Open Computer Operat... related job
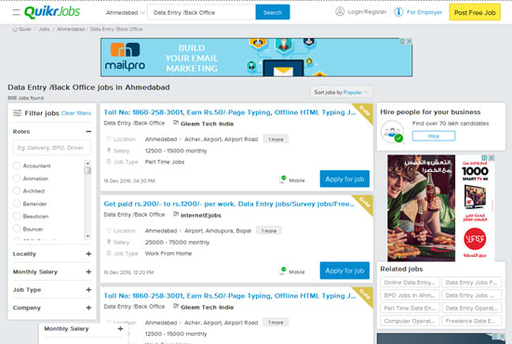This screenshot has width=512, height=344. pos(410,321)
